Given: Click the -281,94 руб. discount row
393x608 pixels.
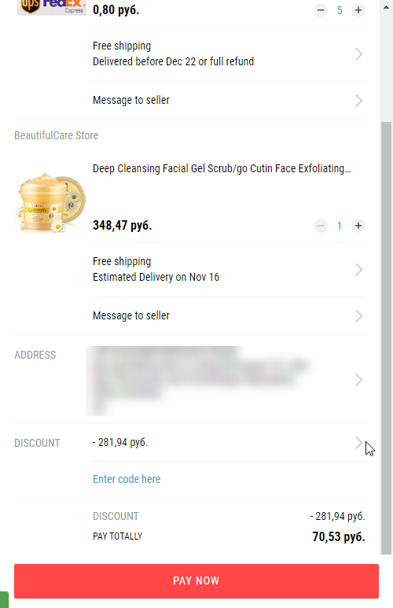Looking at the screenshot, I should [229, 442].
